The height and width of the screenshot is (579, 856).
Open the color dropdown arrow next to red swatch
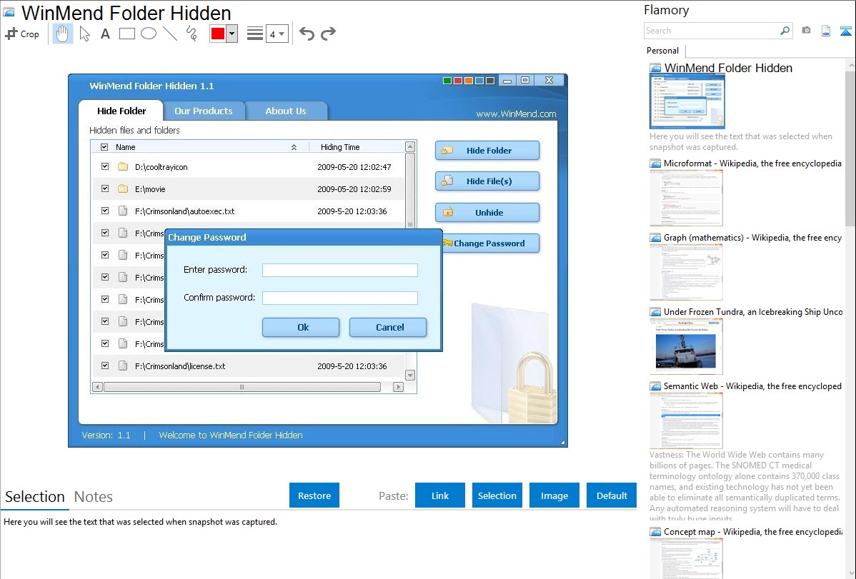tap(232, 34)
